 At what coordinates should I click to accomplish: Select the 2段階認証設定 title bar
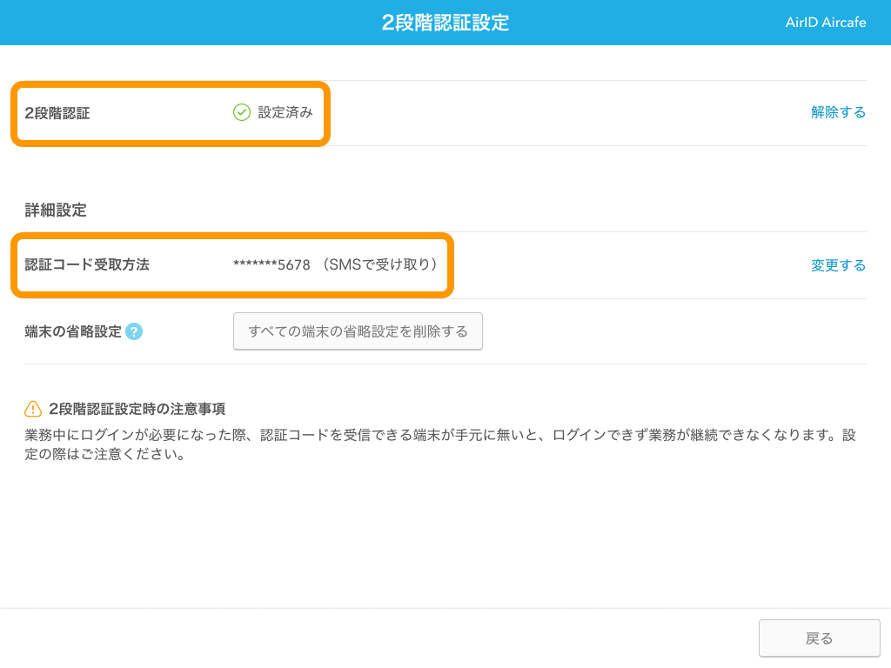445,22
